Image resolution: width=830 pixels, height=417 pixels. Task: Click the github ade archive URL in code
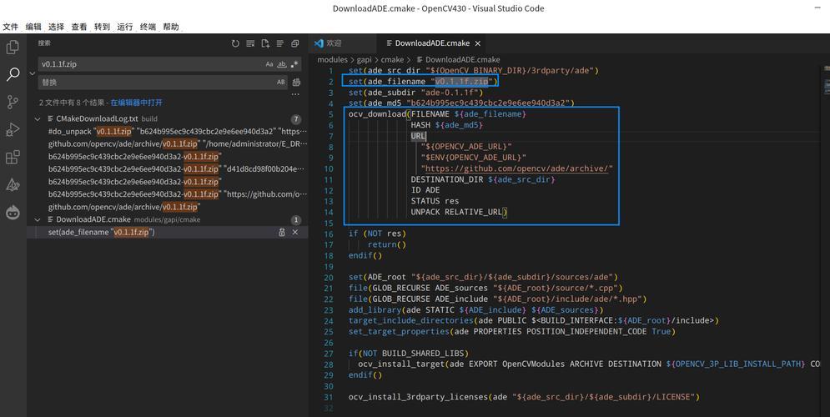516,168
